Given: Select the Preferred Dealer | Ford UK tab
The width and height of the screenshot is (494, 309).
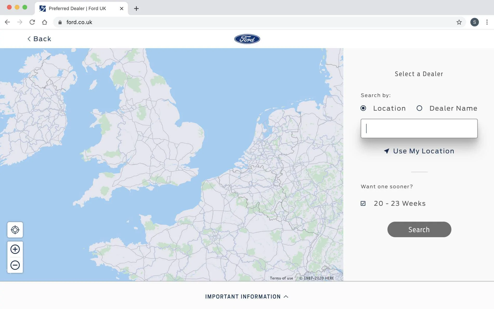Looking at the screenshot, I should (81, 9).
